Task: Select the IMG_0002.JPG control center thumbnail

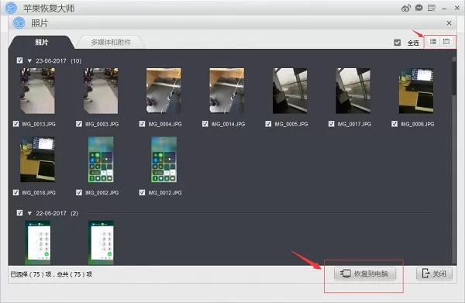Action: [101, 159]
